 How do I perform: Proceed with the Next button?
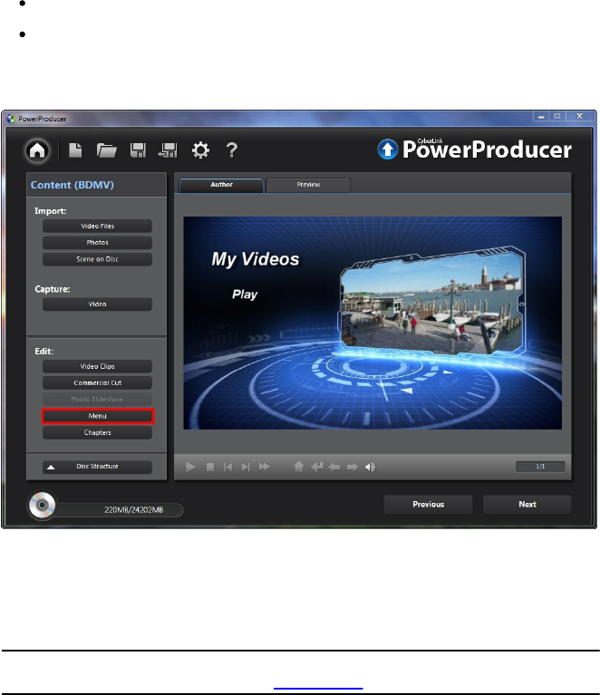(527, 505)
